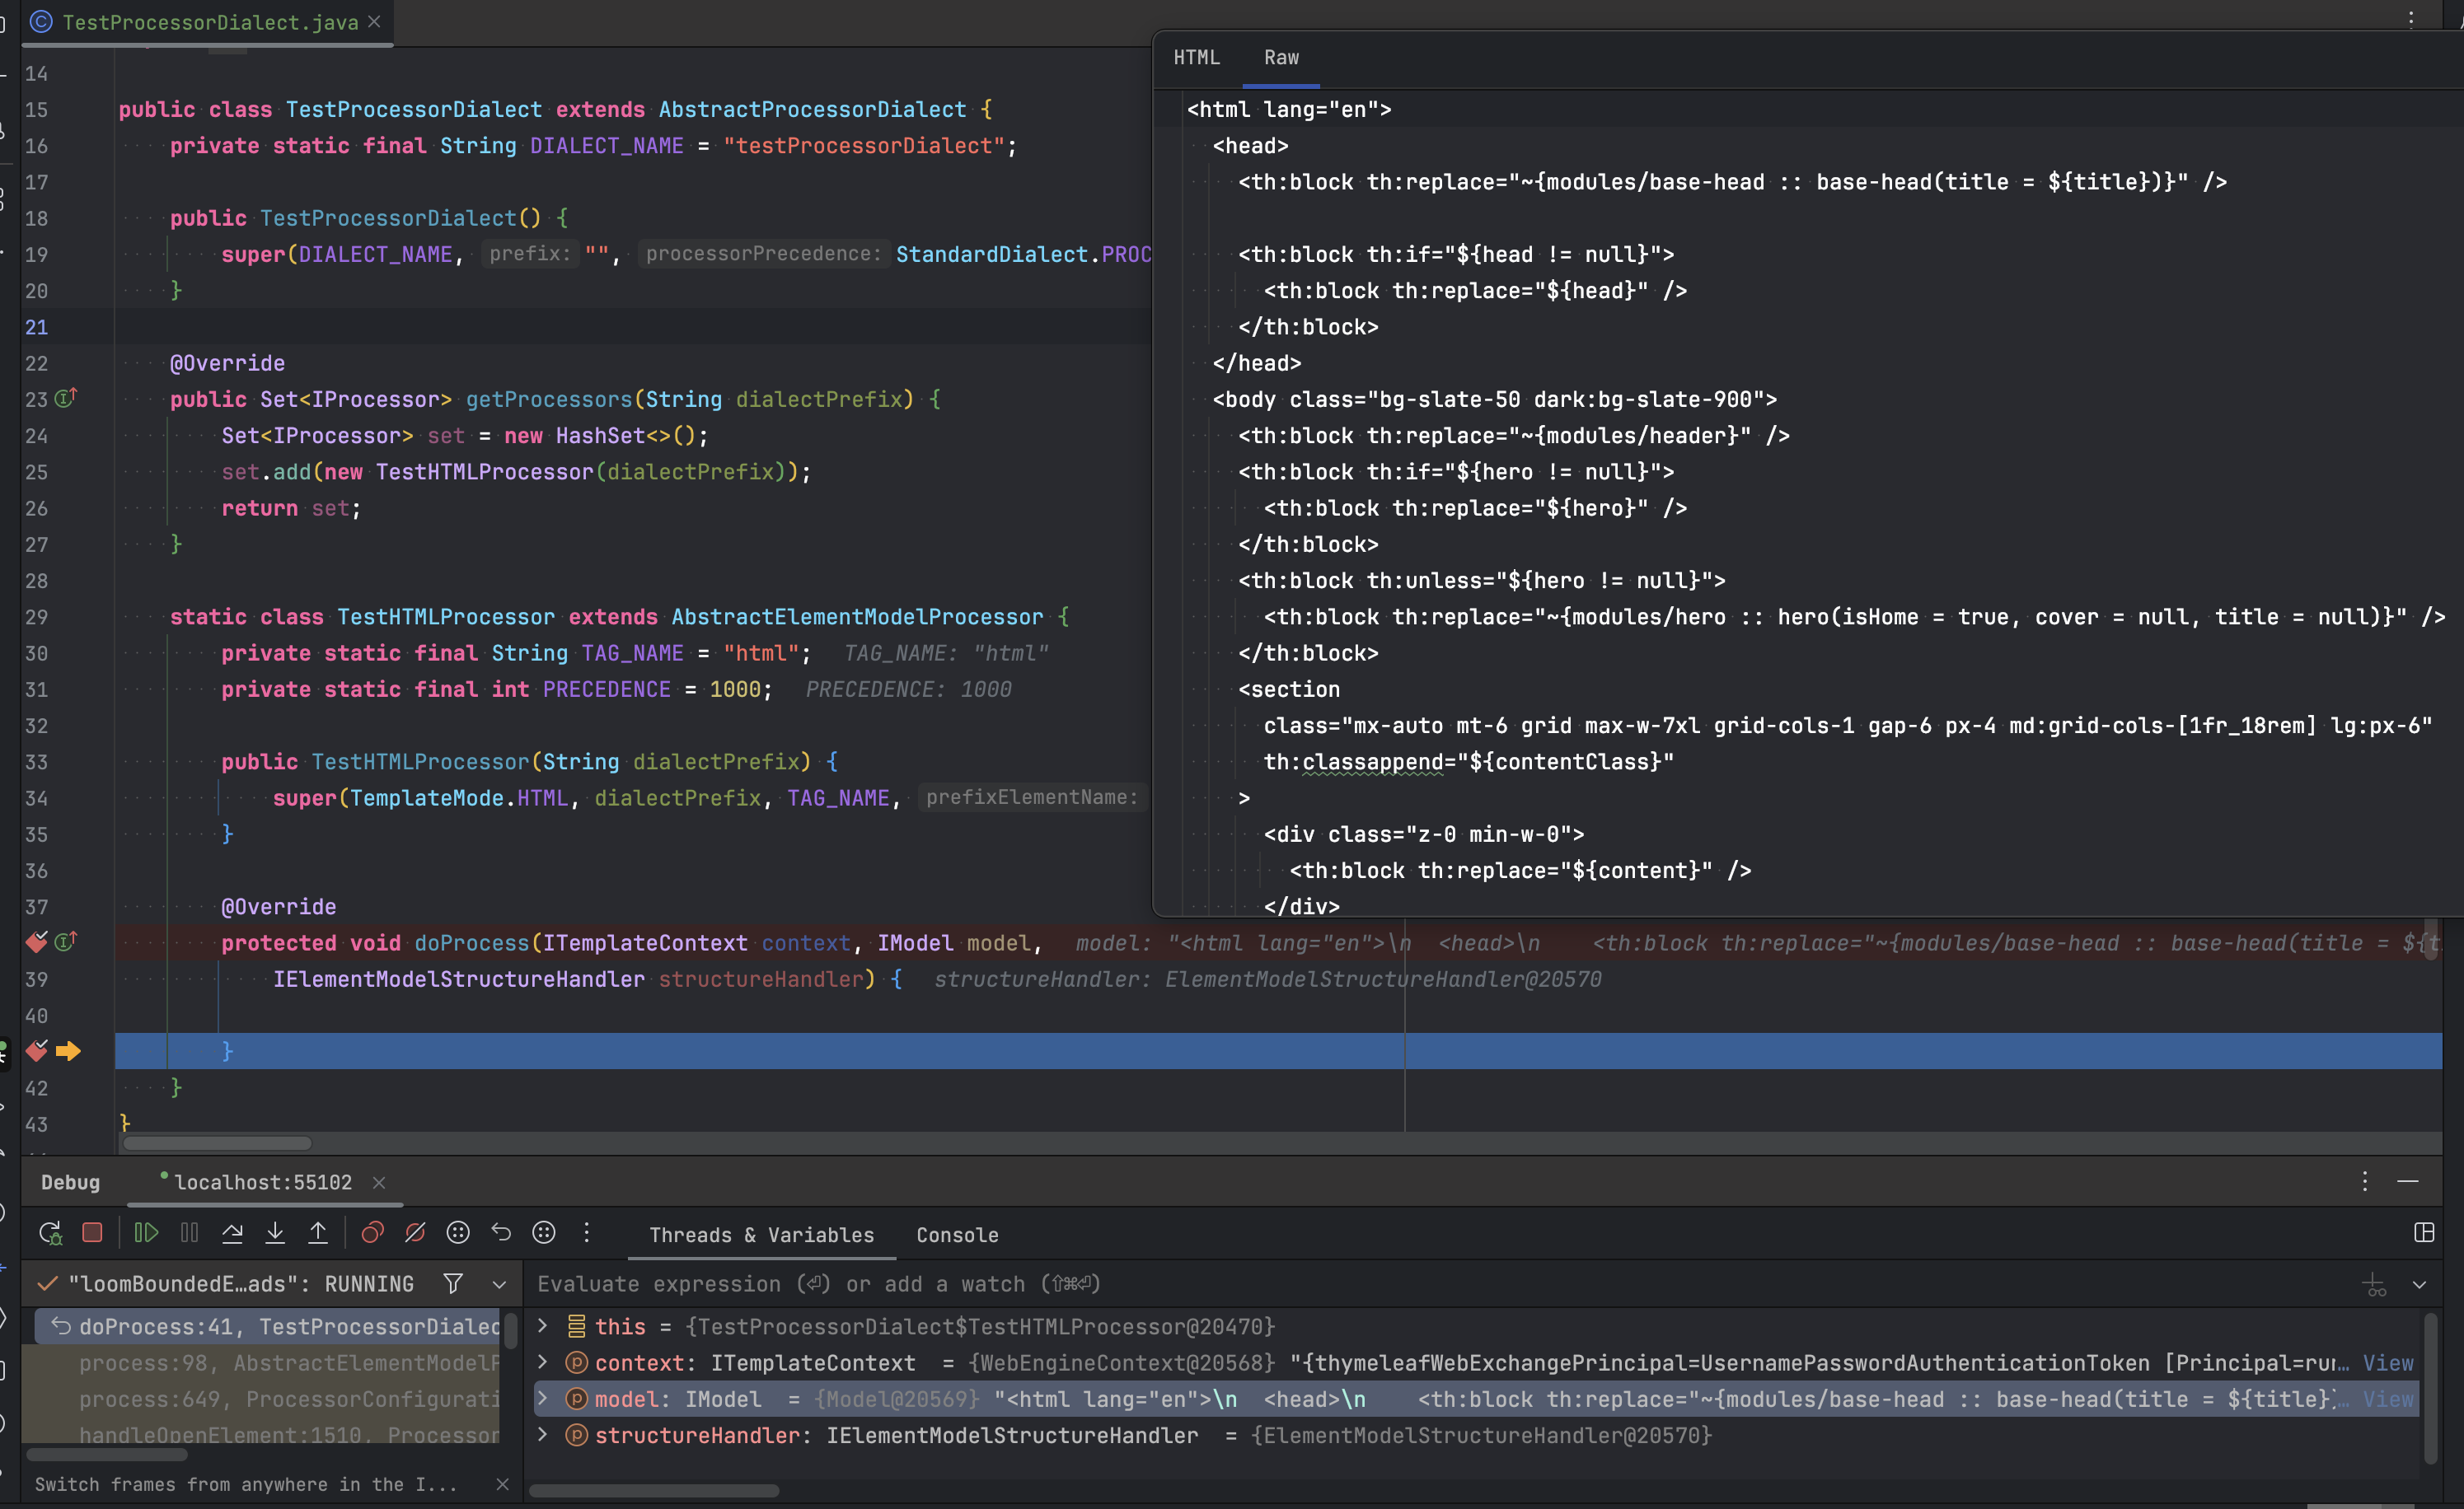2464x1509 pixels.
Task: Open the View Breakpoints dialog icon
Action: pyautogui.click(x=372, y=1232)
